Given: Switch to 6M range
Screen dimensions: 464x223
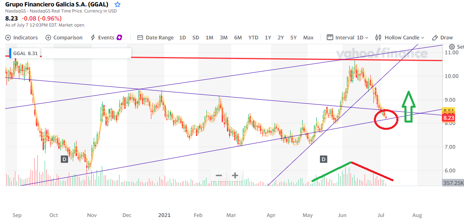Looking at the screenshot, I should click(238, 37).
